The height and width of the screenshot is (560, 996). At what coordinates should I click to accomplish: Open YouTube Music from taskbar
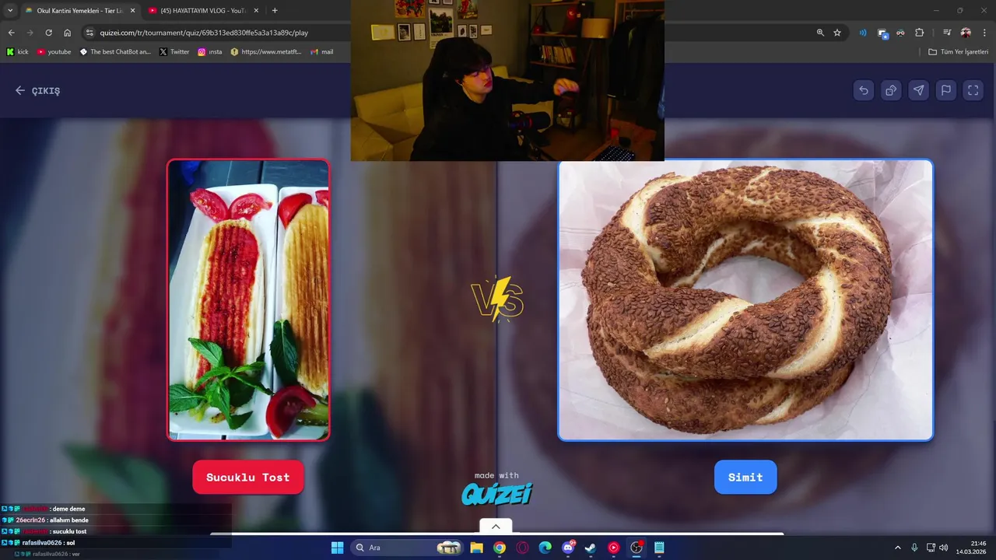pos(614,548)
